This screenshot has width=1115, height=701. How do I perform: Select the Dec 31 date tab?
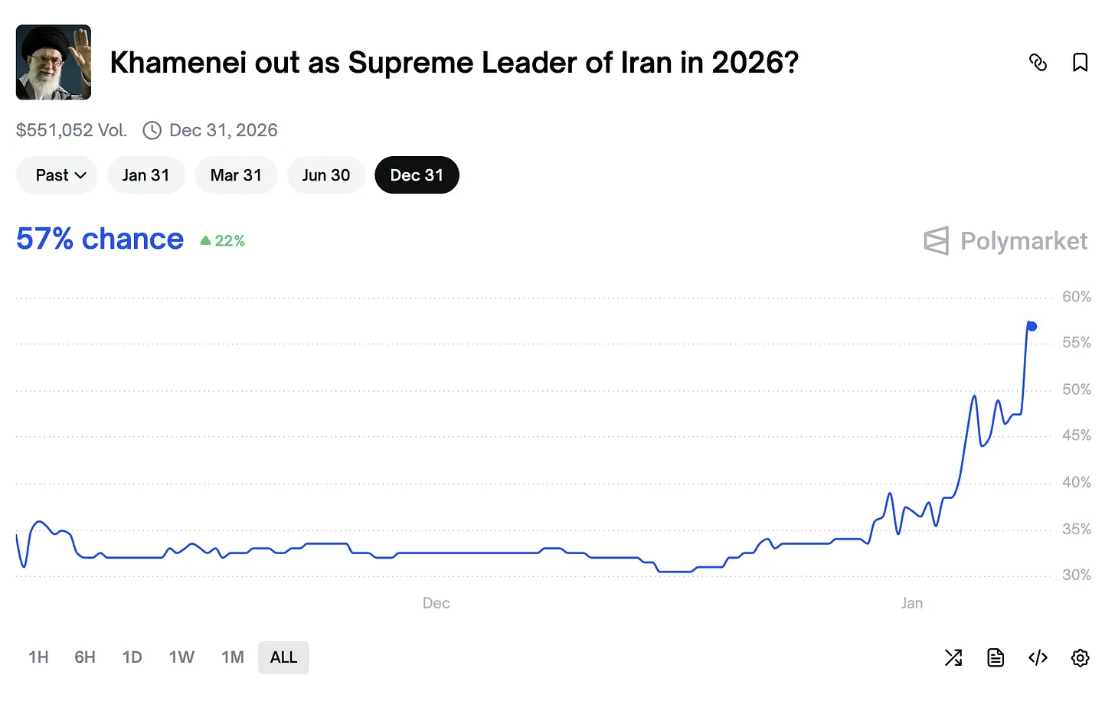click(417, 175)
